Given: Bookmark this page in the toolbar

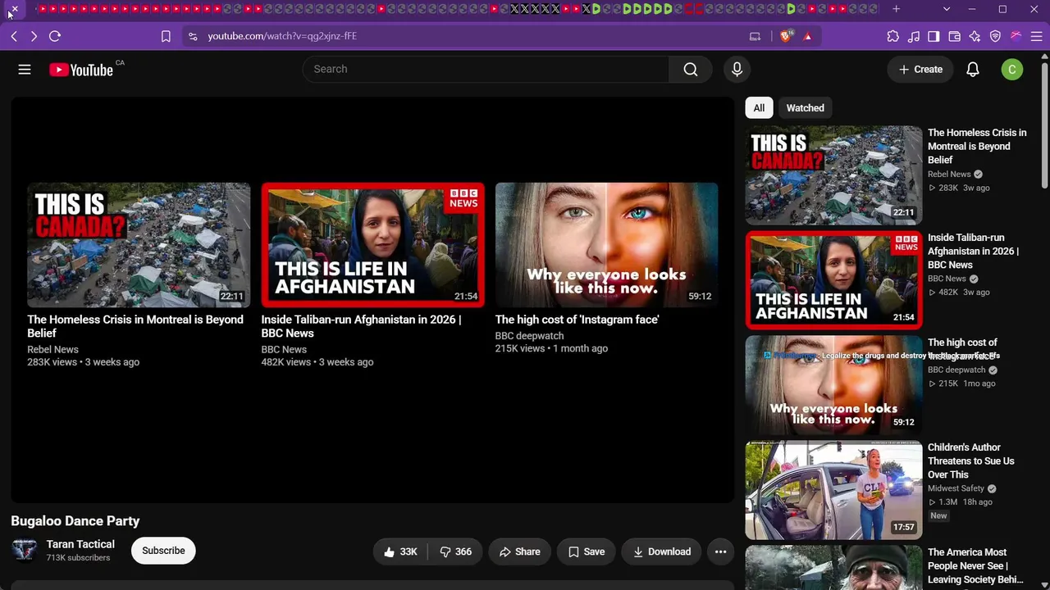Looking at the screenshot, I should (166, 36).
